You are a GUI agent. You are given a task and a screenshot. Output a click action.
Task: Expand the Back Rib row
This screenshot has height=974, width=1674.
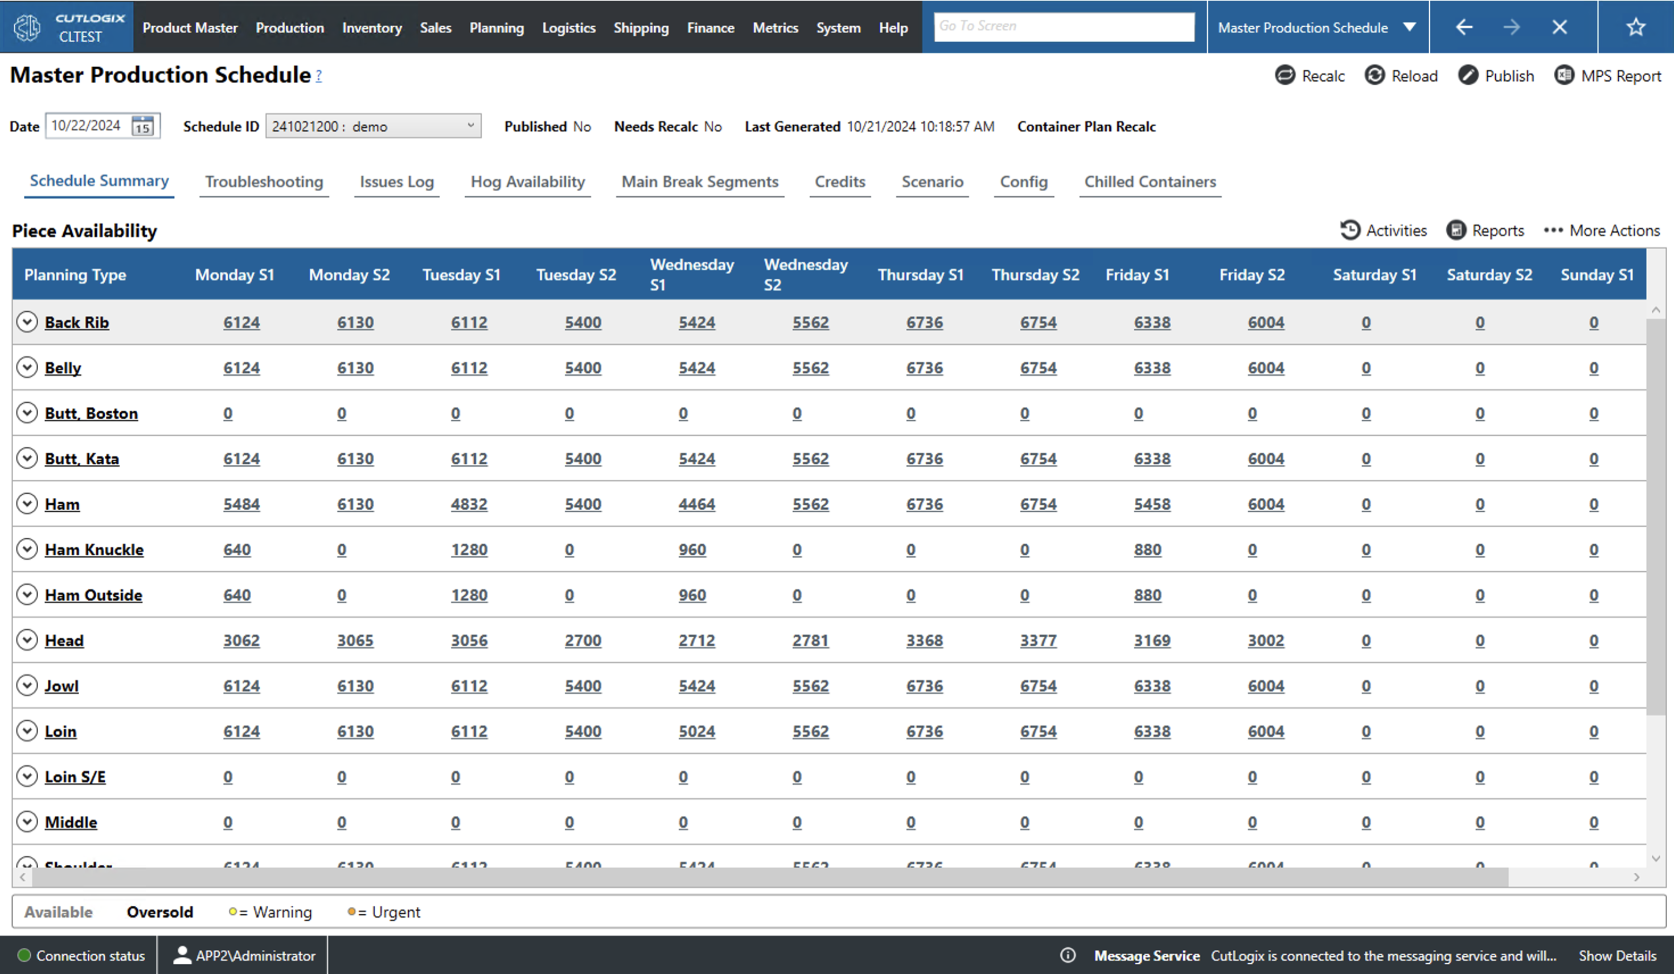coord(27,322)
